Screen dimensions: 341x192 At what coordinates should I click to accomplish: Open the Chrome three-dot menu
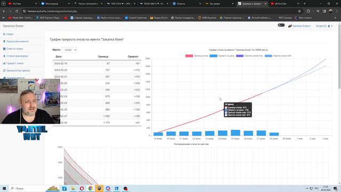[337, 11]
